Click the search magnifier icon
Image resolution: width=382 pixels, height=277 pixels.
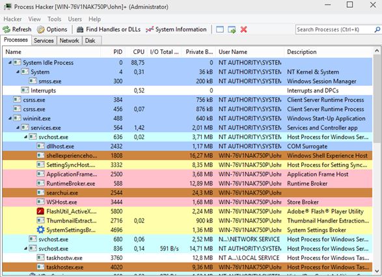click(377, 29)
